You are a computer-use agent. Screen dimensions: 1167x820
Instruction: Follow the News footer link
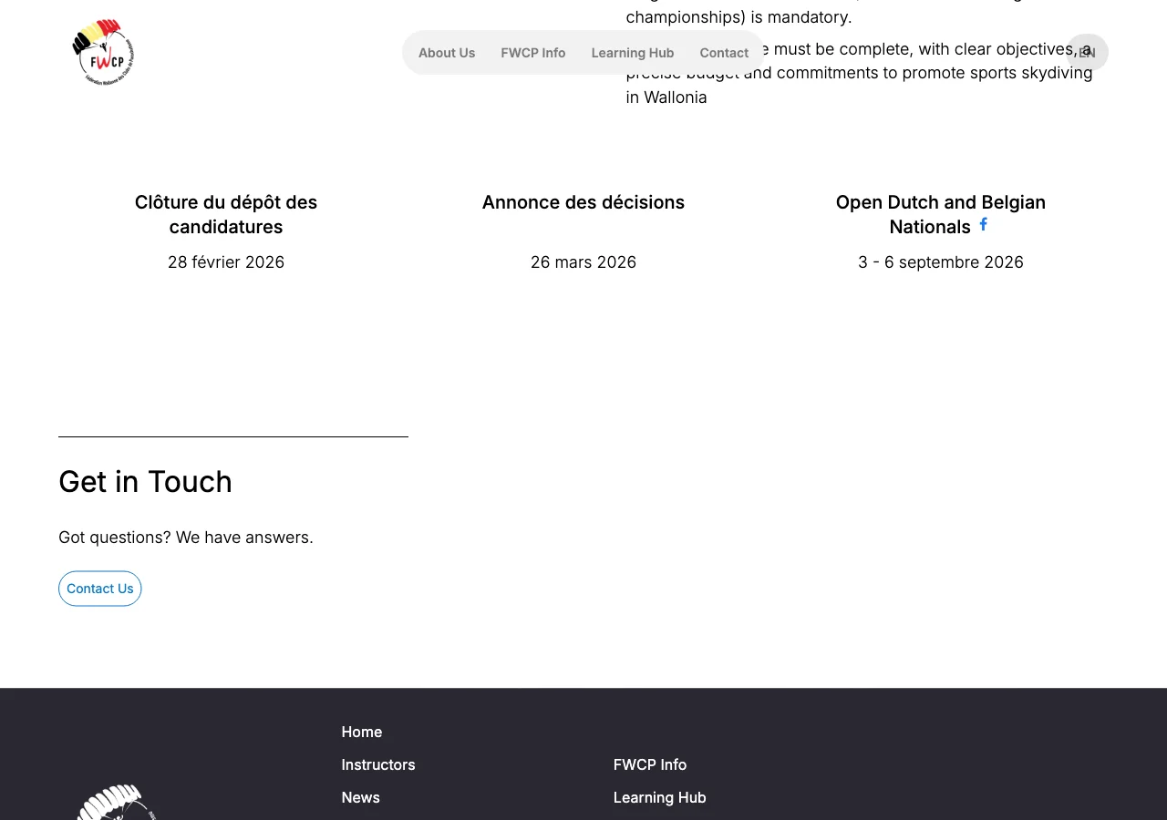click(361, 797)
